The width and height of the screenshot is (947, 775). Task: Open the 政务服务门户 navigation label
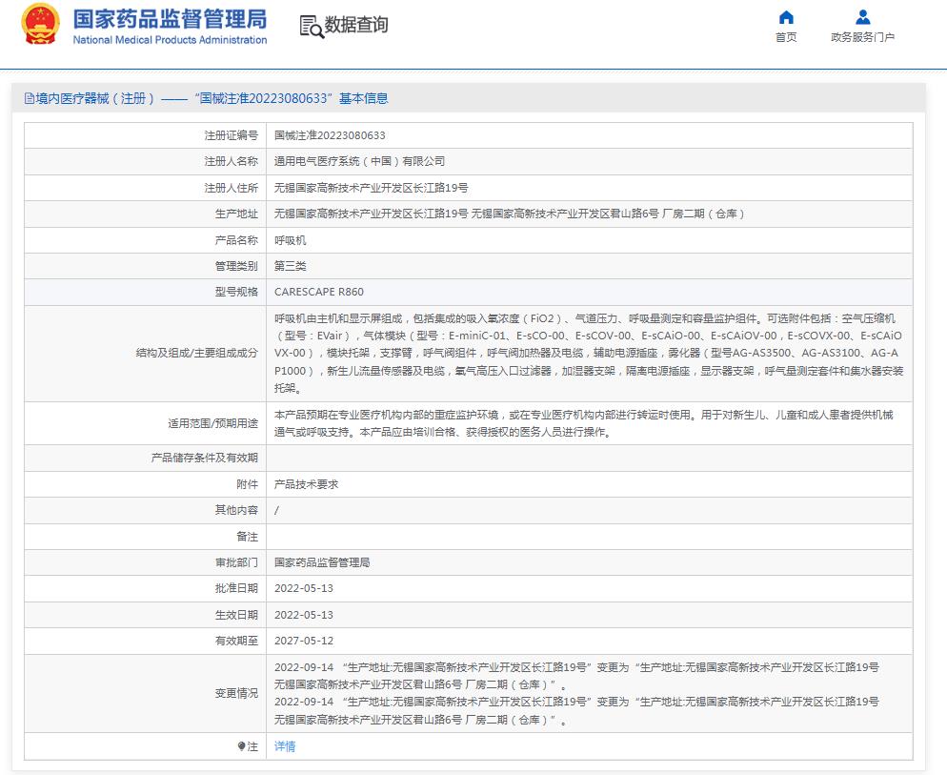[862, 38]
